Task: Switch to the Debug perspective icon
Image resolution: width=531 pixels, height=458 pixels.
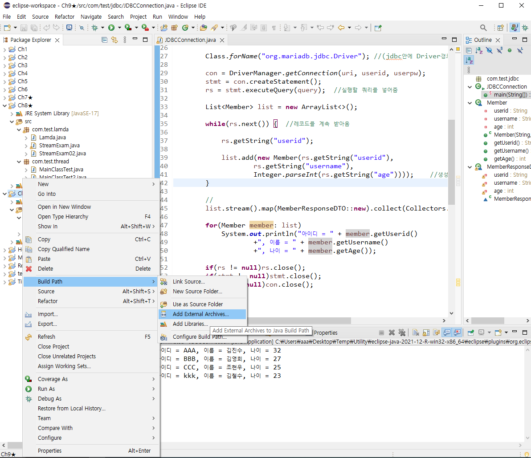Action: [525, 28]
